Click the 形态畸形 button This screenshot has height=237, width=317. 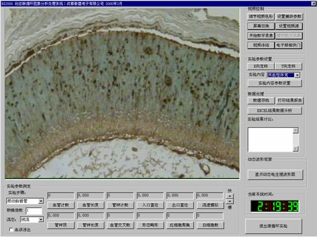coord(150,225)
